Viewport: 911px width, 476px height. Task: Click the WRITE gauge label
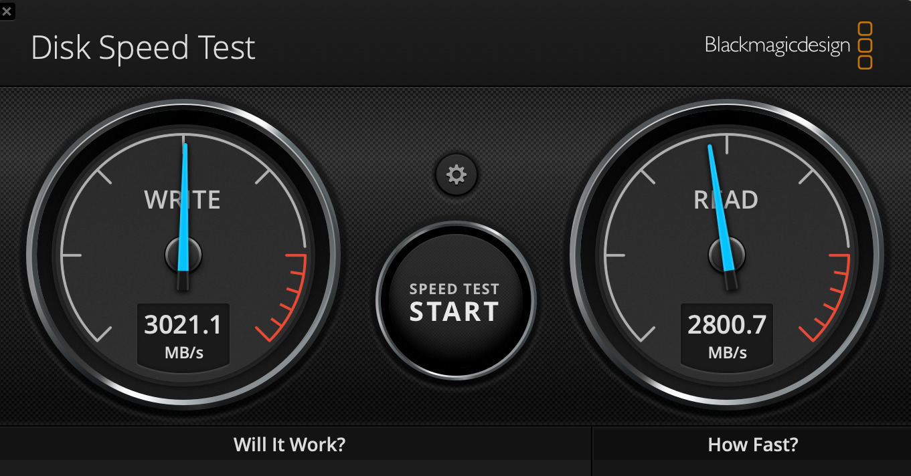(x=182, y=200)
